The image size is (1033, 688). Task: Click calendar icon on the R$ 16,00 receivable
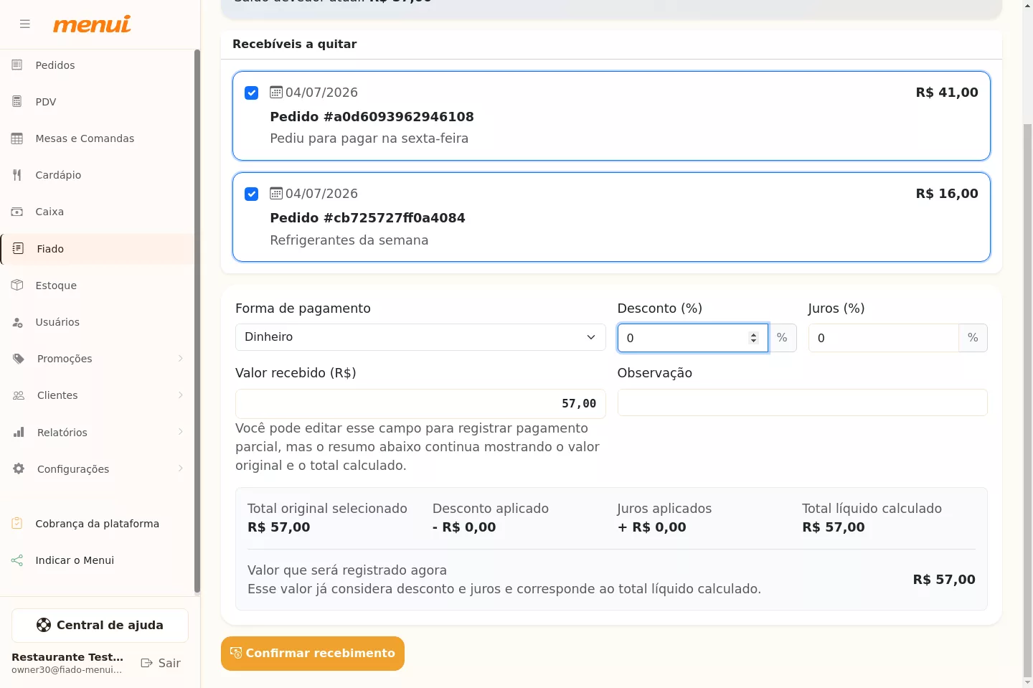pyautogui.click(x=276, y=193)
